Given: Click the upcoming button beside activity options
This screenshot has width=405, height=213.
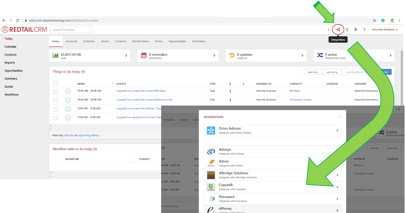Looking at the screenshot, I should 331,72.
